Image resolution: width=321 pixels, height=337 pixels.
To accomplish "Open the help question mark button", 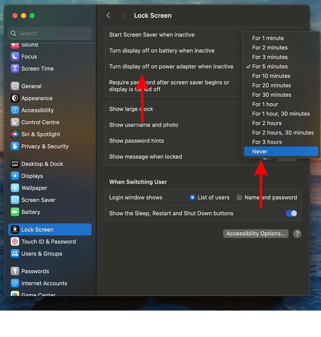I will pos(297,234).
